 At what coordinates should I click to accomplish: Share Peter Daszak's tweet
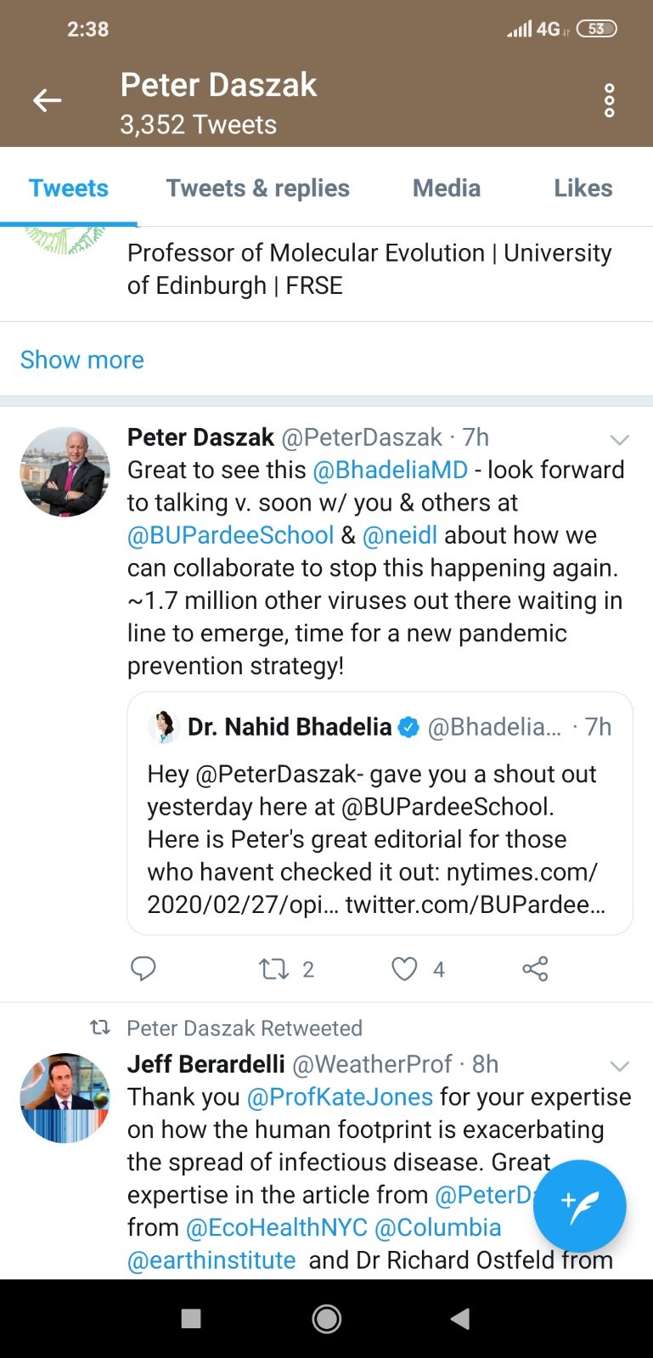pos(535,968)
